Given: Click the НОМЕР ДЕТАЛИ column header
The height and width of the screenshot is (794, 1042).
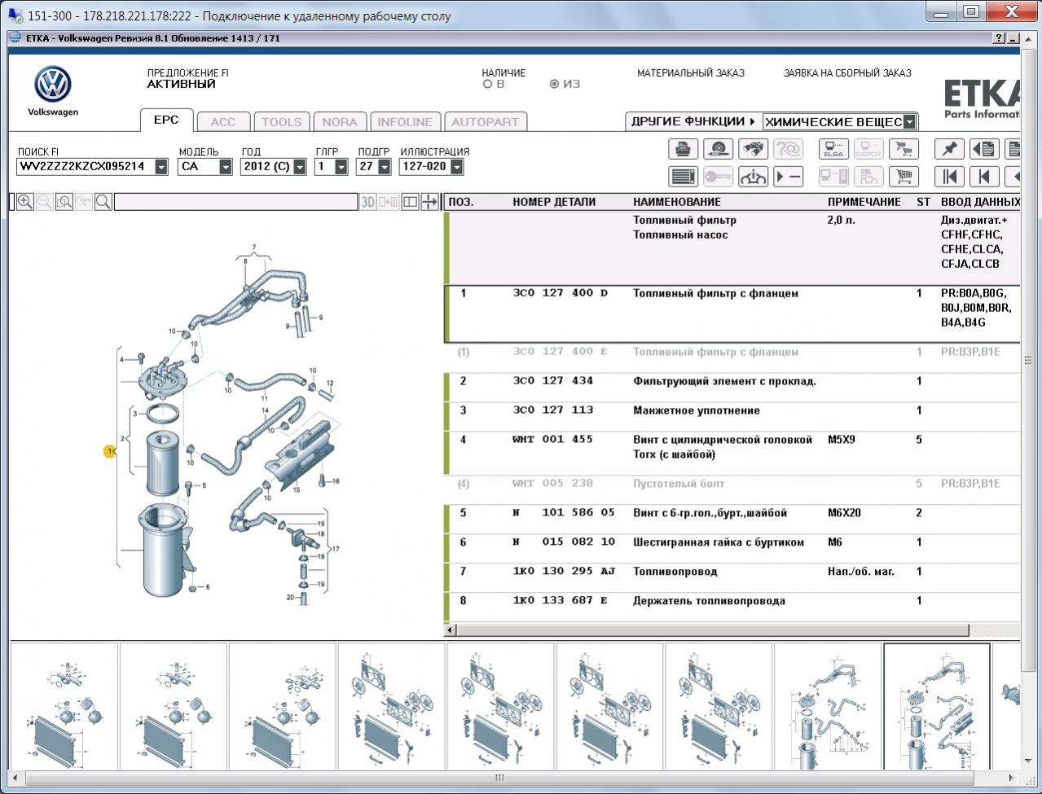Looking at the screenshot, I should (x=554, y=202).
